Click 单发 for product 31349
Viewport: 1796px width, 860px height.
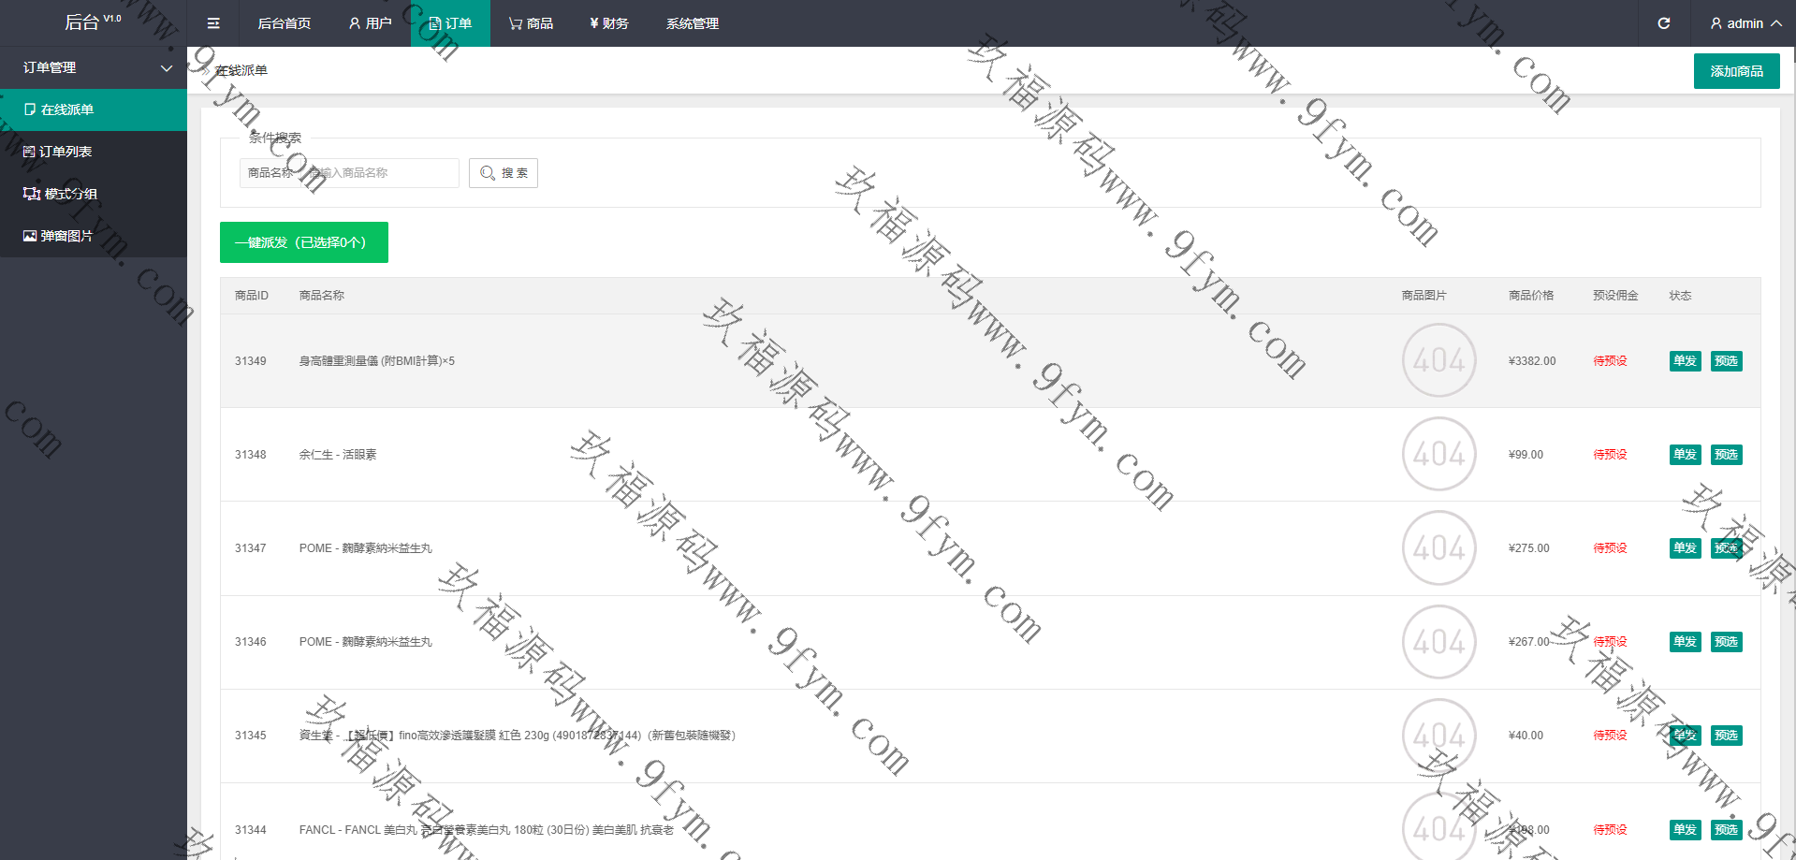(x=1685, y=361)
